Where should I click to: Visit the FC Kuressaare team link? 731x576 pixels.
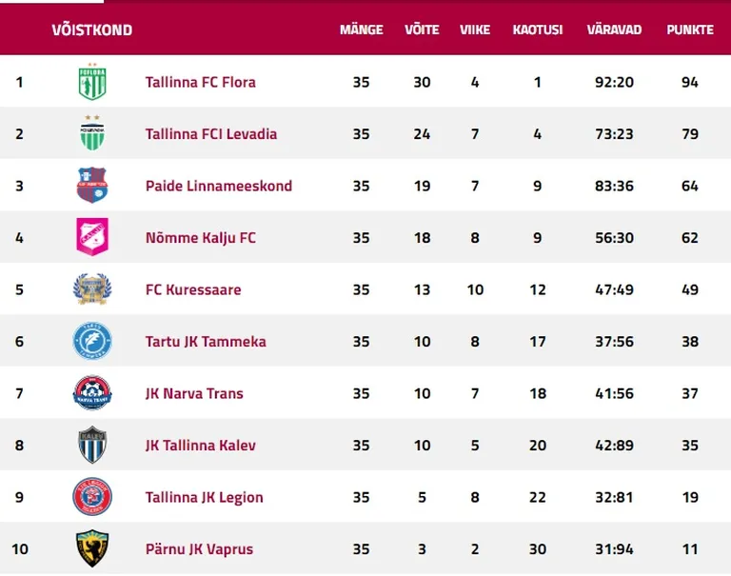coord(193,289)
